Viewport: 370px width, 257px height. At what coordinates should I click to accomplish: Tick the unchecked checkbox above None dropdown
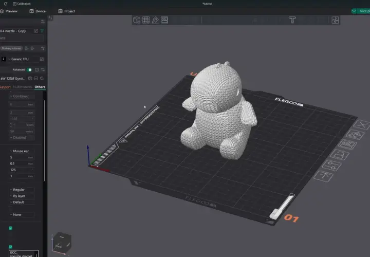click(10, 208)
